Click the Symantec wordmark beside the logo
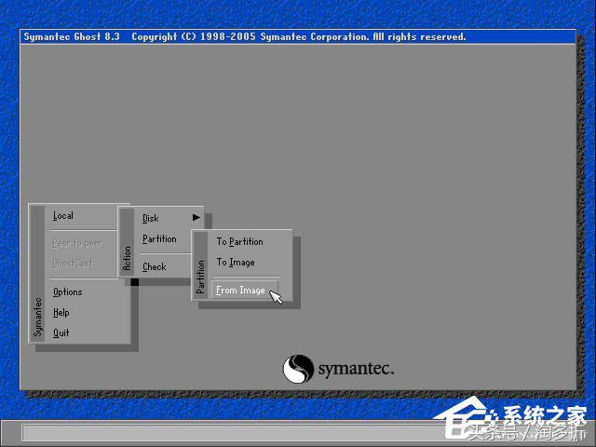 pyautogui.click(x=356, y=370)
